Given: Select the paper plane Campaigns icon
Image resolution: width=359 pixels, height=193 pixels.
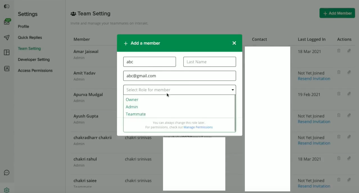Looking at the screenshot, I should tap(7, 37).
